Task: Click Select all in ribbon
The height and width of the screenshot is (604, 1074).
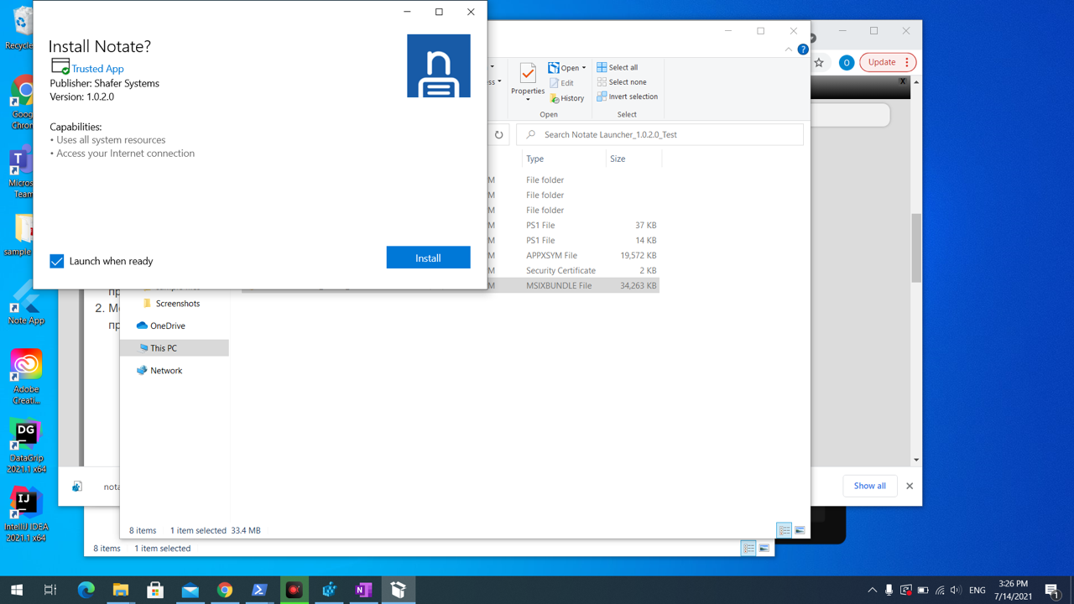Action: point(618,67)
